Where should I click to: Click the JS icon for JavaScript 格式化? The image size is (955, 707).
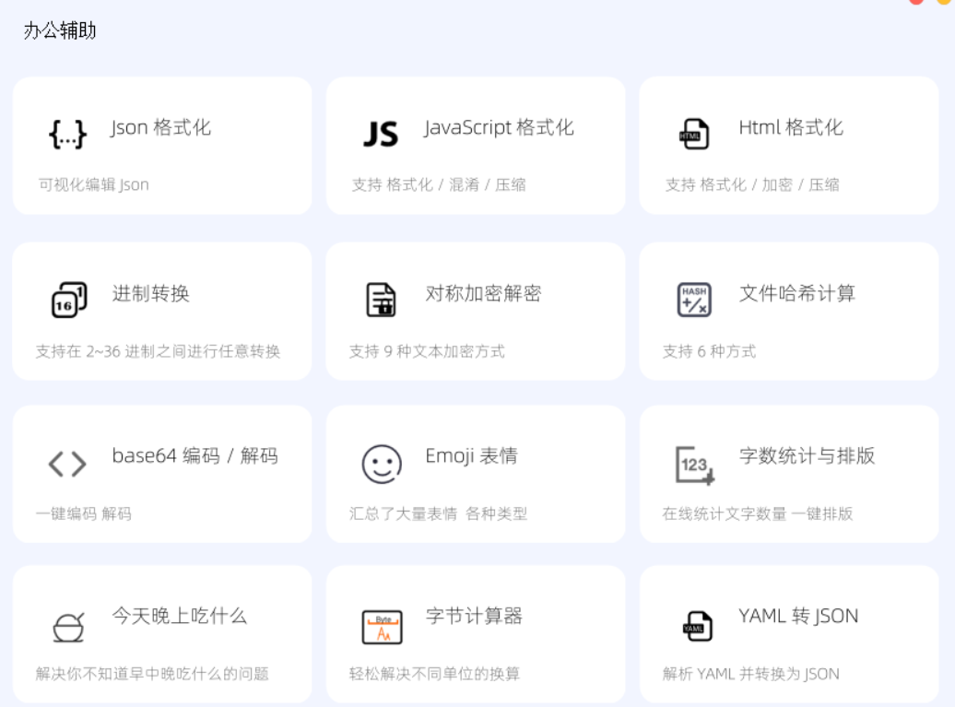[381, 131]
